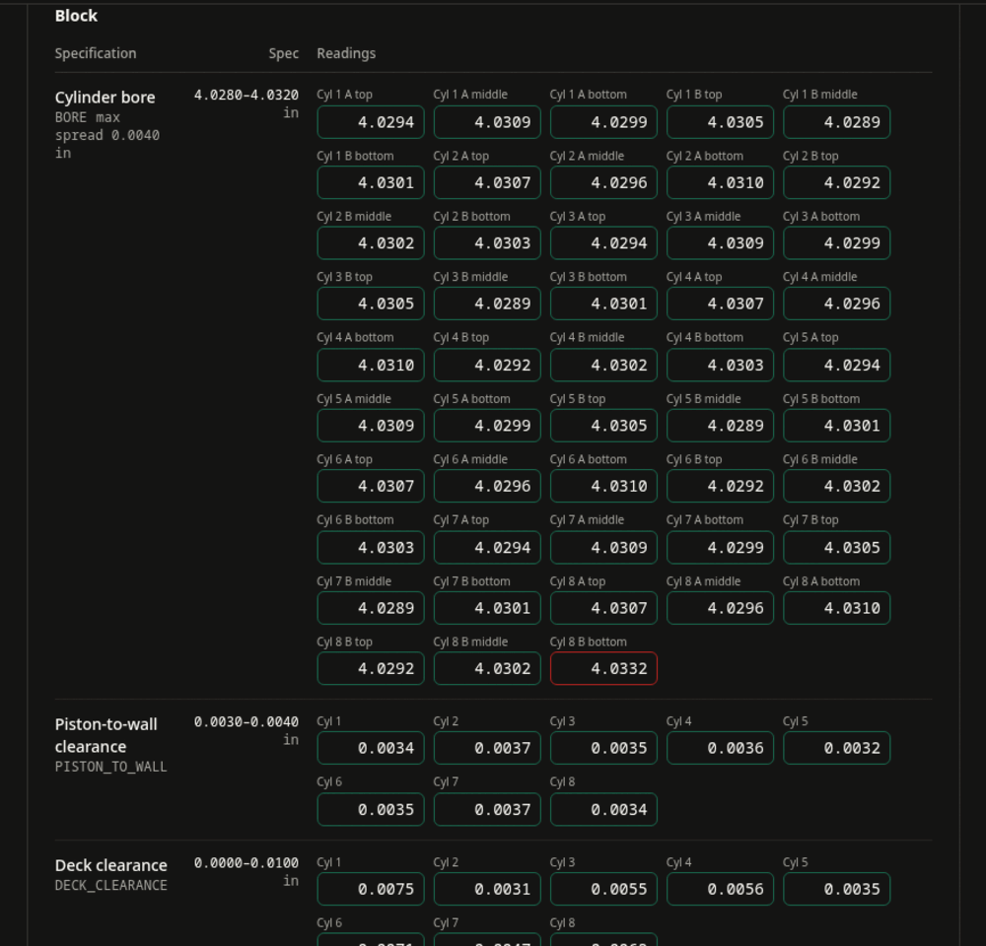986x946 pixels.
Task: Edit the Cyl 5 A top bore value
Action: [836, 365]
